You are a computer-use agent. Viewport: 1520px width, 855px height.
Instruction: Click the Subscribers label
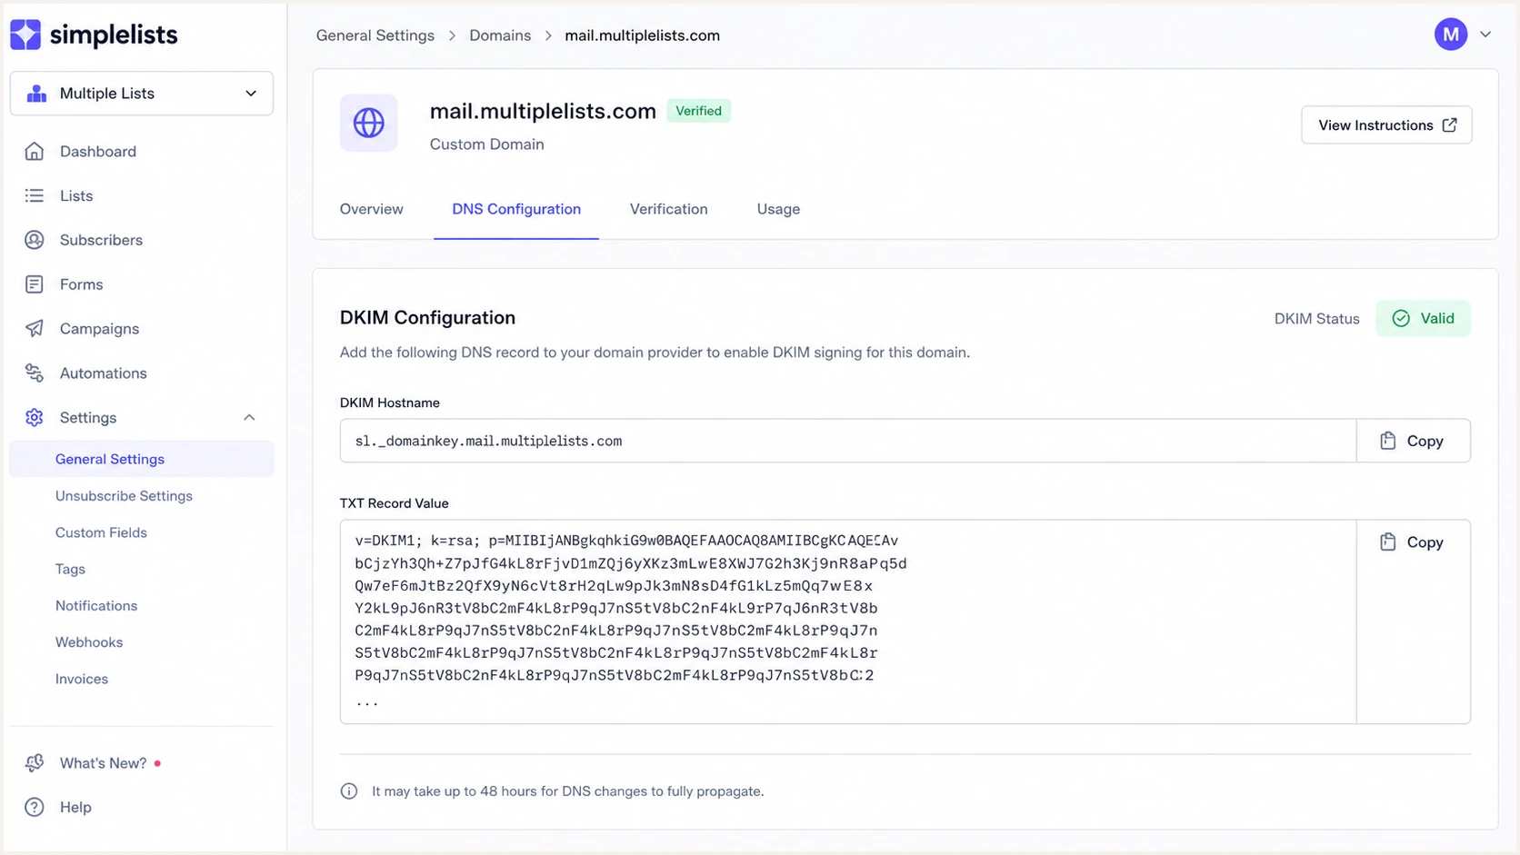point(101,240)
